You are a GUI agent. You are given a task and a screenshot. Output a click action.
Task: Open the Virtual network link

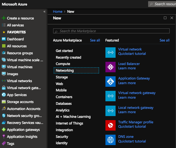pos(130,49)
